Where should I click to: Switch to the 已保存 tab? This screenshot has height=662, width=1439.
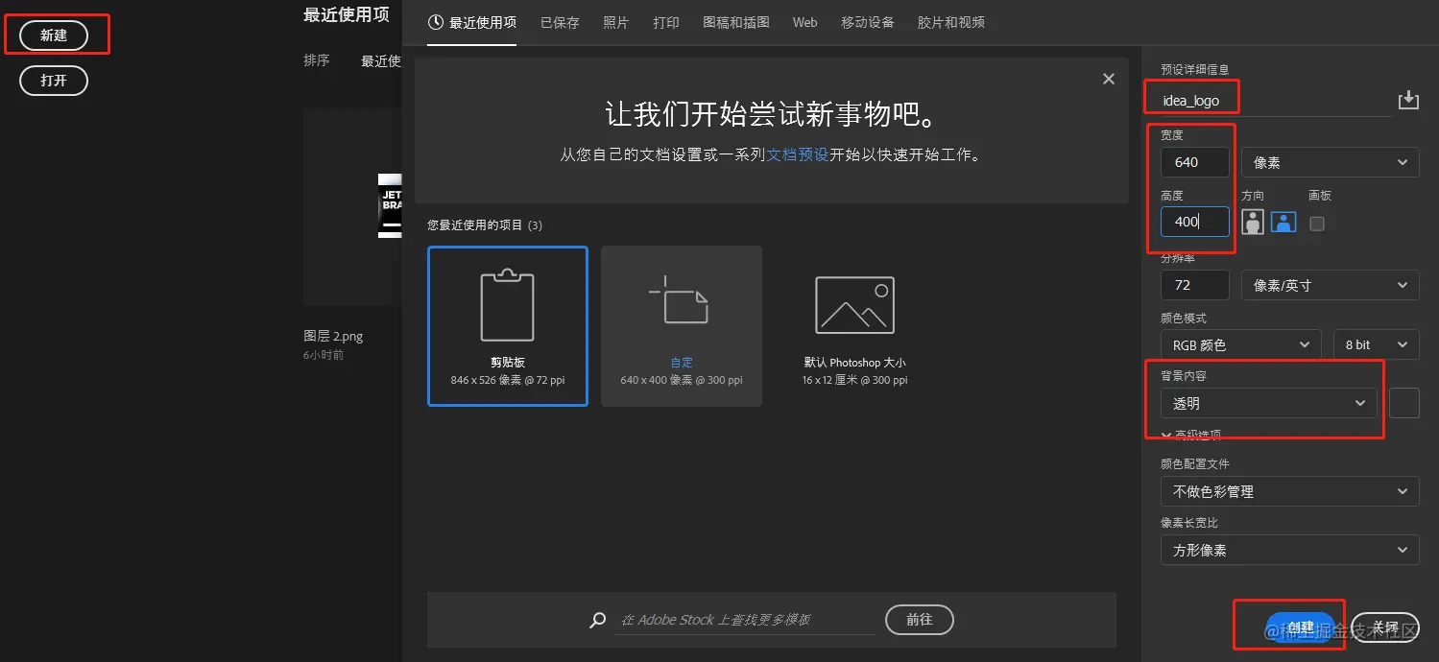click(x=560, y=22)
